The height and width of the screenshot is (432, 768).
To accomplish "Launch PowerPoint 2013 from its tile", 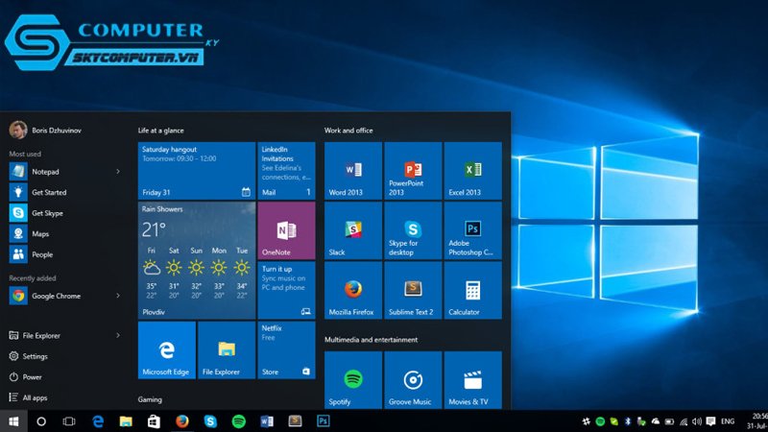I will [413, 171].
